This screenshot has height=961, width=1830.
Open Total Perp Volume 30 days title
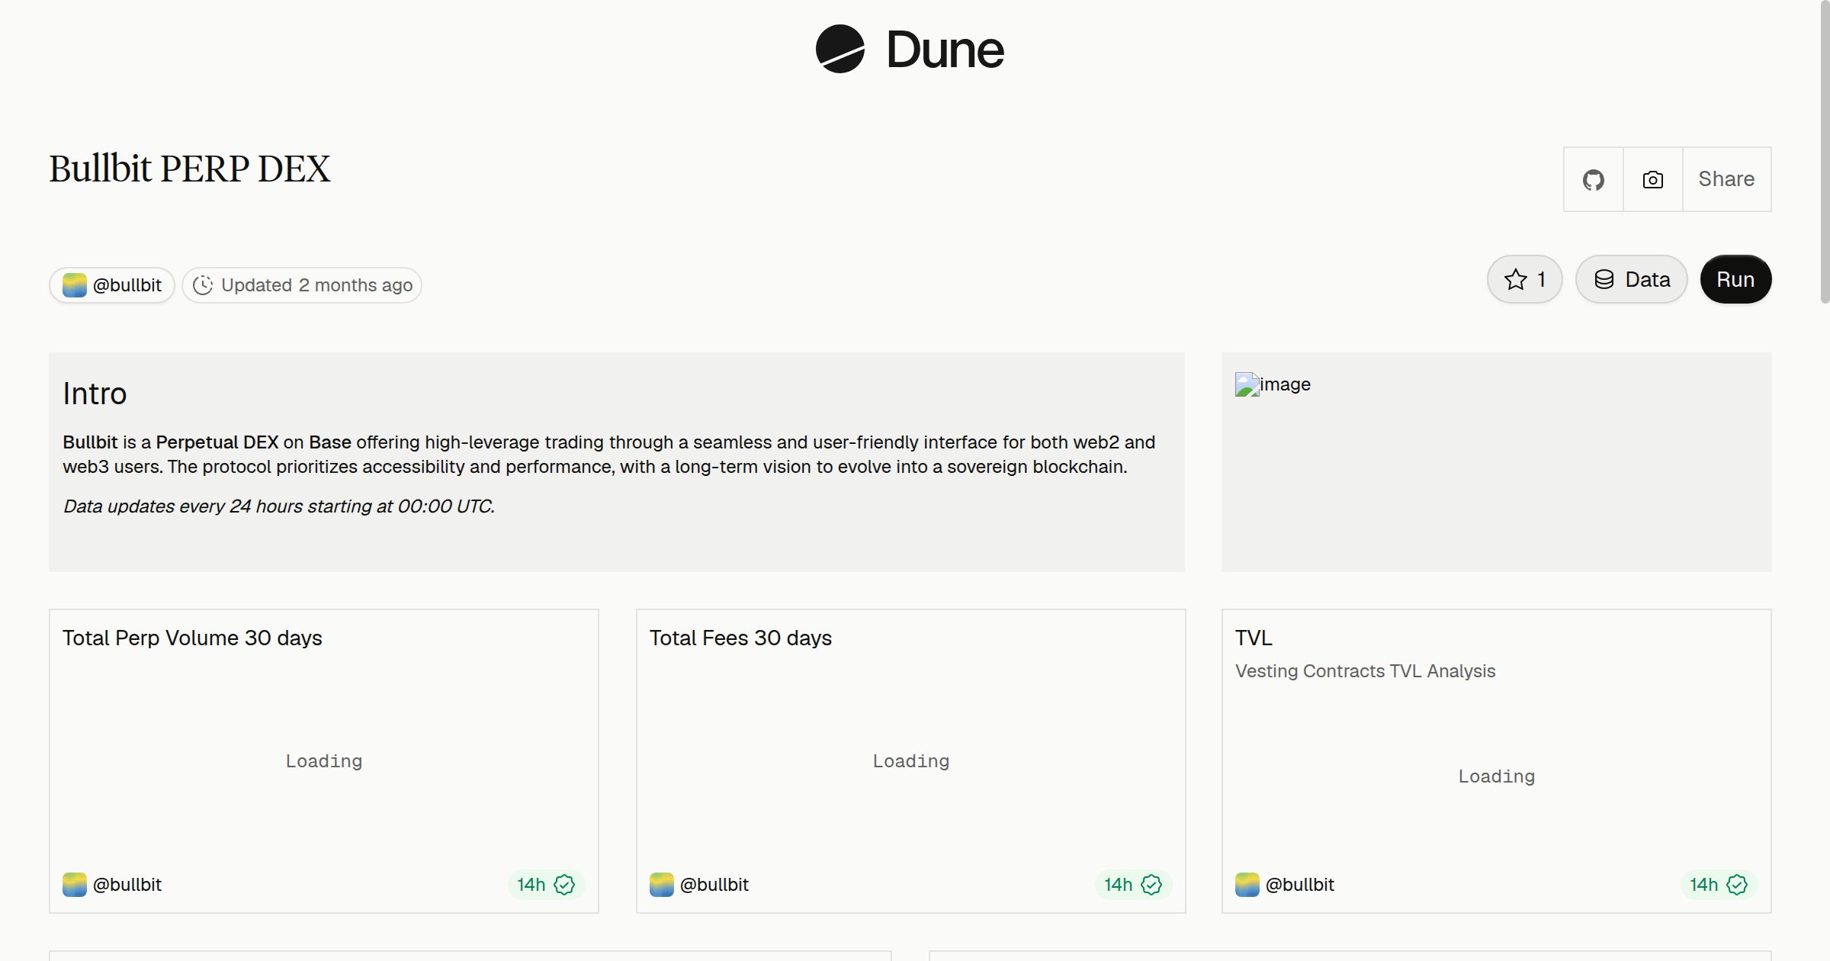(x=192, y=638)
